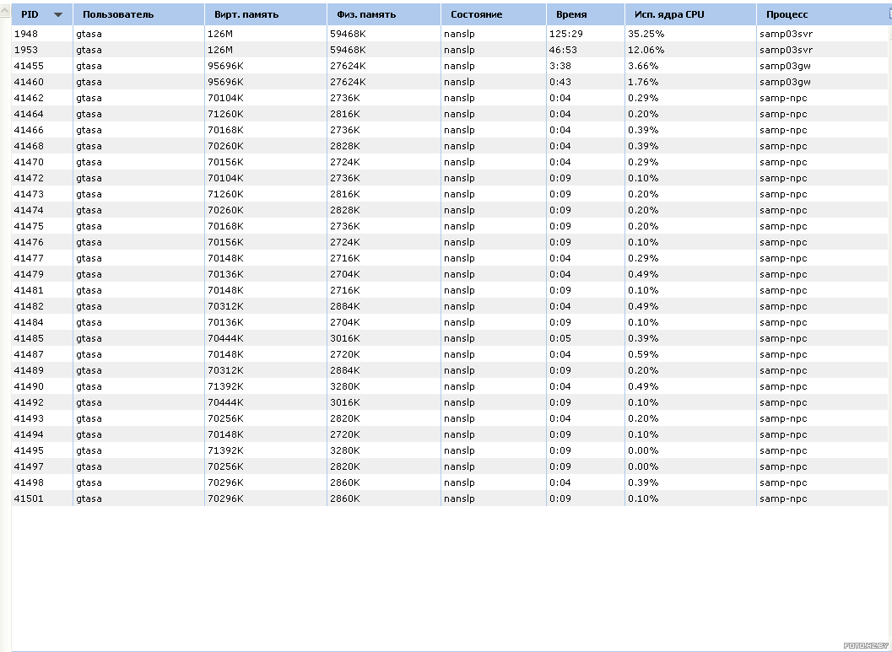This screenshot has height=652, width=892.
Task: Select PID 41475 cell
Action: coord(29,226)
